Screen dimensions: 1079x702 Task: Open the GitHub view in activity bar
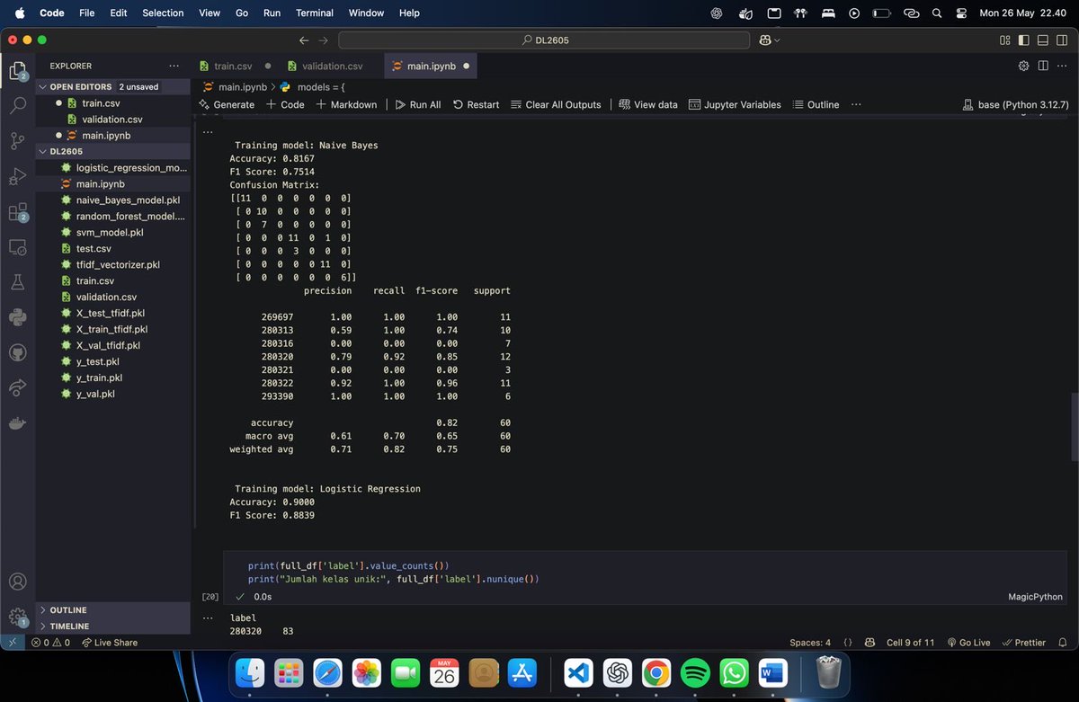click(17, 352)
